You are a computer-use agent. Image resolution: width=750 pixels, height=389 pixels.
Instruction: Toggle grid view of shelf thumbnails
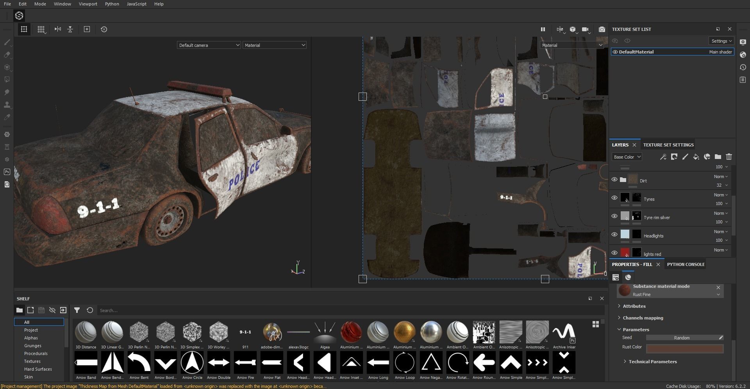pos(596,324)
